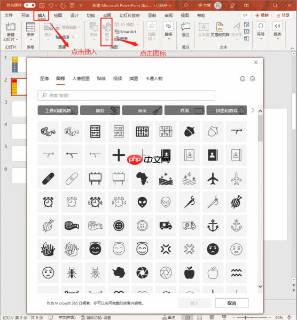Screen dimensions: 297x320
Task: Filter by Interface category
Action: [x=184, y=110]
